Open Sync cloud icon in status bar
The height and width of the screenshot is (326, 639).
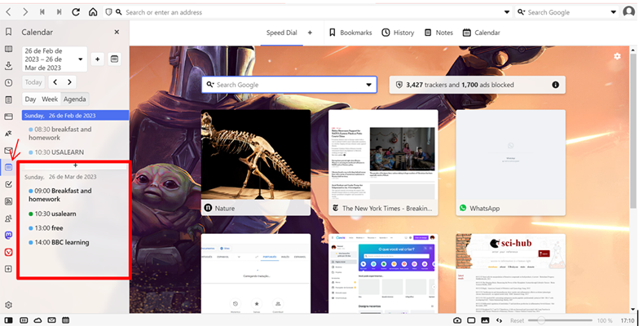(x=37, y=319)
